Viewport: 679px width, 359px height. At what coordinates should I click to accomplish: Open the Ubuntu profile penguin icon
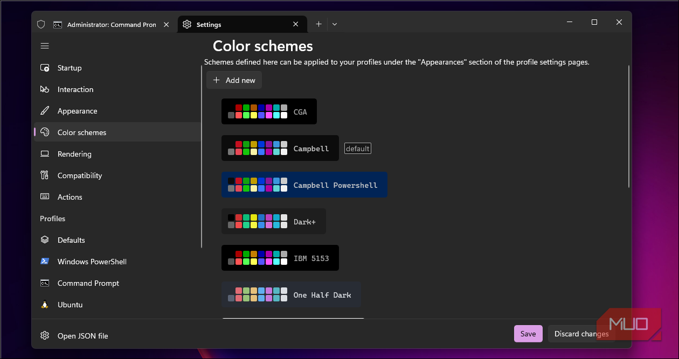[x=45, y=305]
